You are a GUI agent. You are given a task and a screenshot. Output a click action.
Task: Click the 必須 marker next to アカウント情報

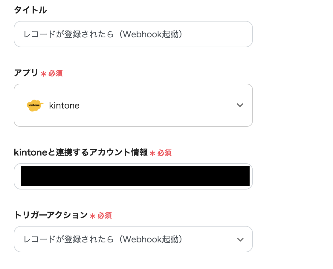pos(164,153)
